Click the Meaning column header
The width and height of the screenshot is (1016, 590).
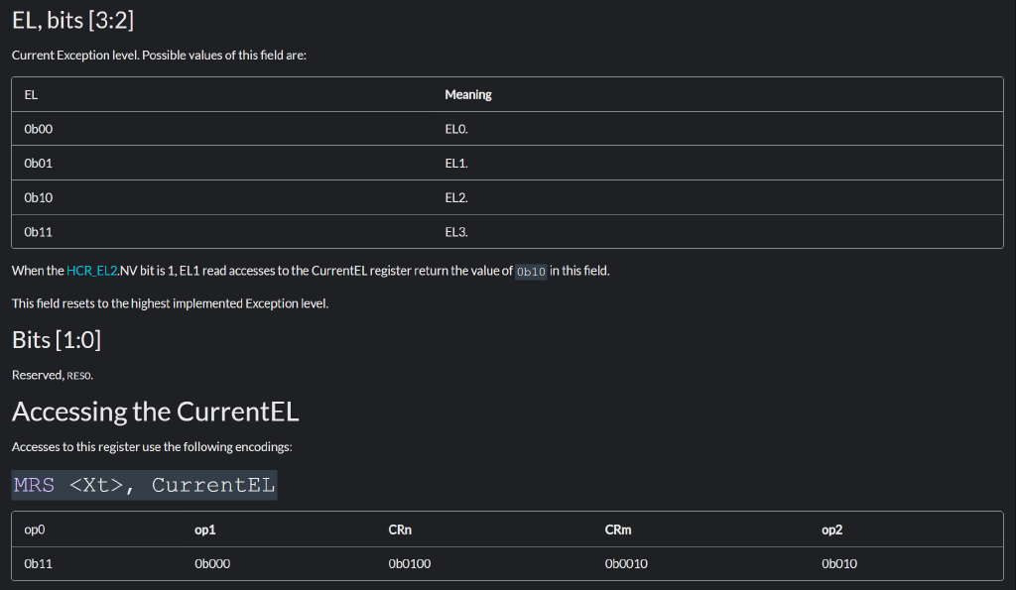pos(468,95)
